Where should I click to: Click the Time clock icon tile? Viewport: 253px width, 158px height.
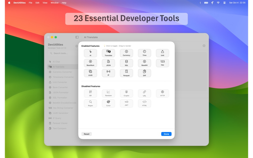tap(144, 53)
